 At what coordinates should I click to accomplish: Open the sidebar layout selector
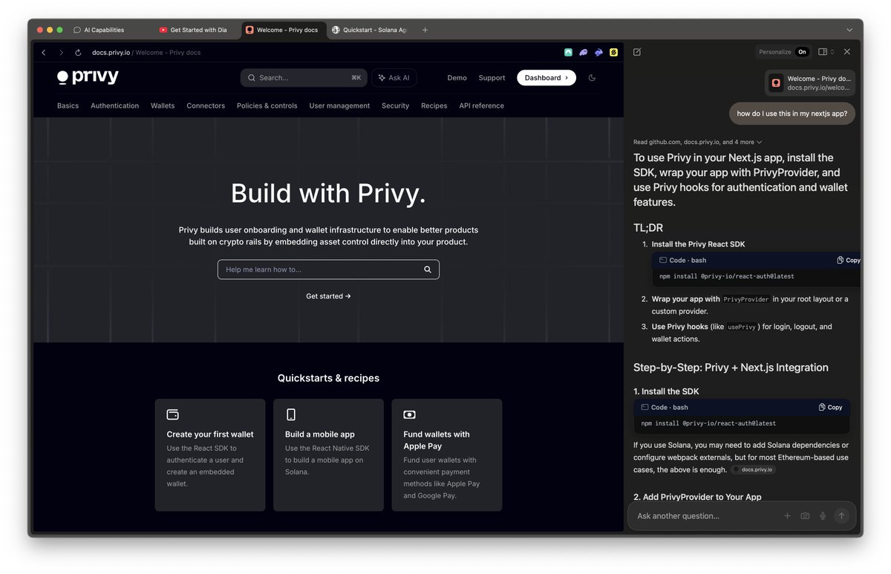point(826,52)
